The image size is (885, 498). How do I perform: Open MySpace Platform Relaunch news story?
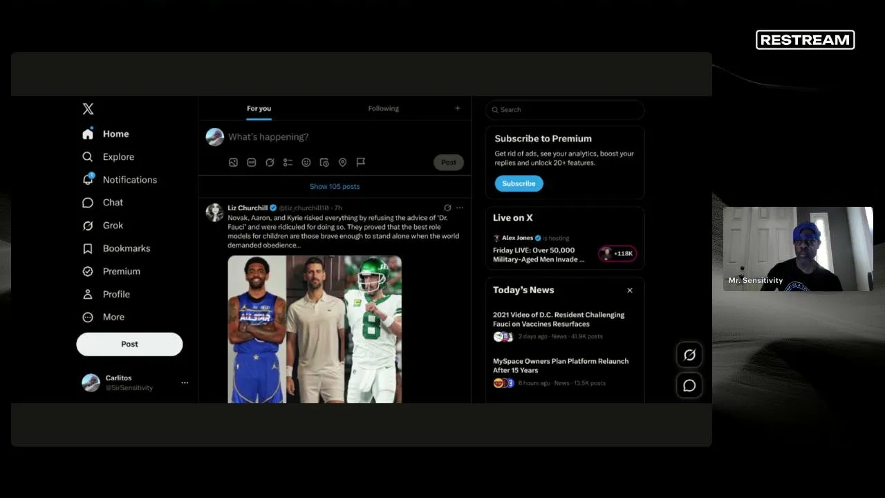[561, 366]
